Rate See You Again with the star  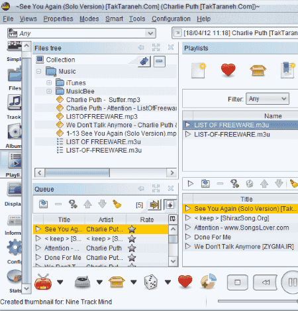click(132, 229)
